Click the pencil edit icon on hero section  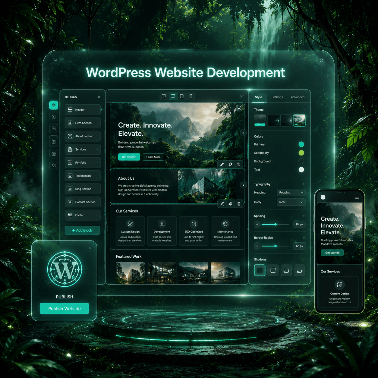tap(222, 164)
